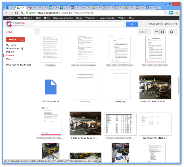184x167 pixels.
Task: Open 13012150(V0)_Staal.xls thumbnail
Action: tap(155, 124)
